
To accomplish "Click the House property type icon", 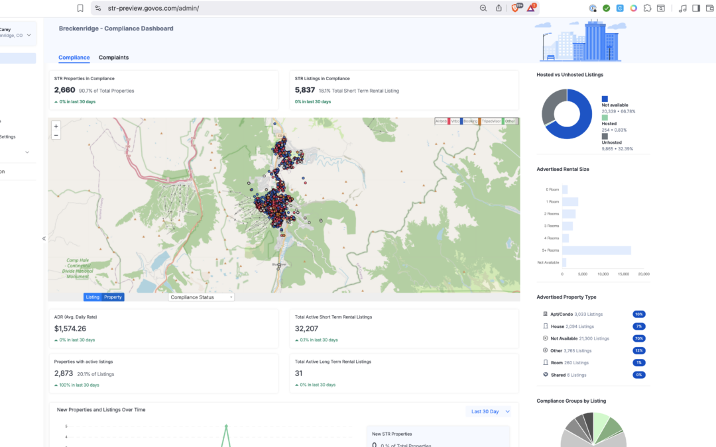I will point(544,326).
